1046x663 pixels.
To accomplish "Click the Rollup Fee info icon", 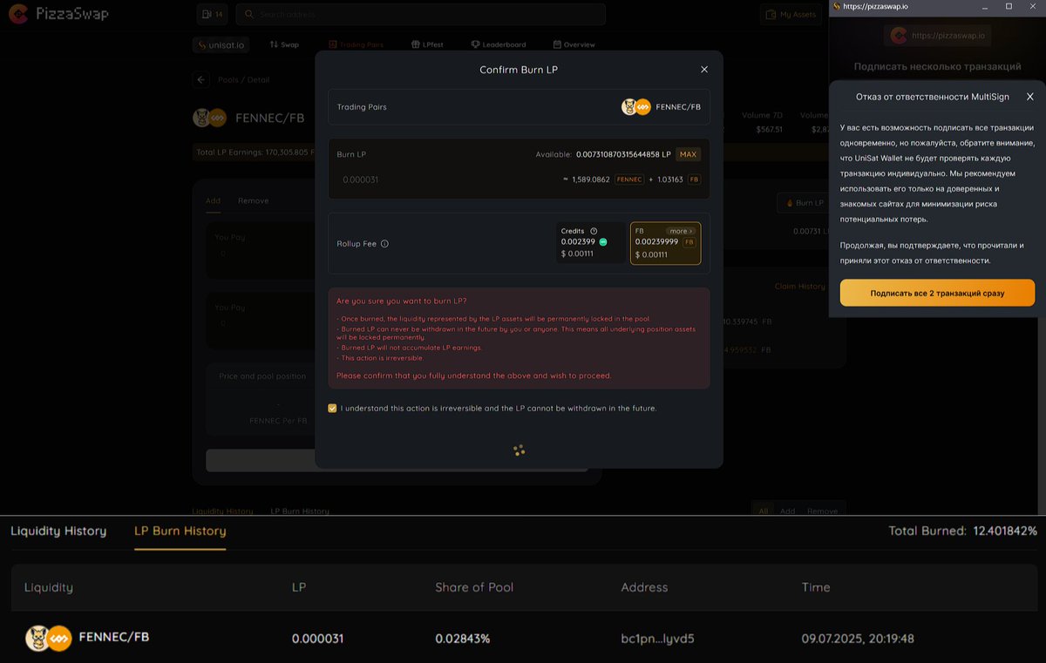I will click(384, 244).
